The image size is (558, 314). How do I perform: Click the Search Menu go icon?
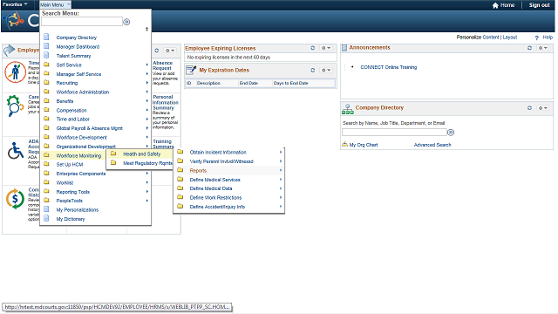[x=126, y=22]
